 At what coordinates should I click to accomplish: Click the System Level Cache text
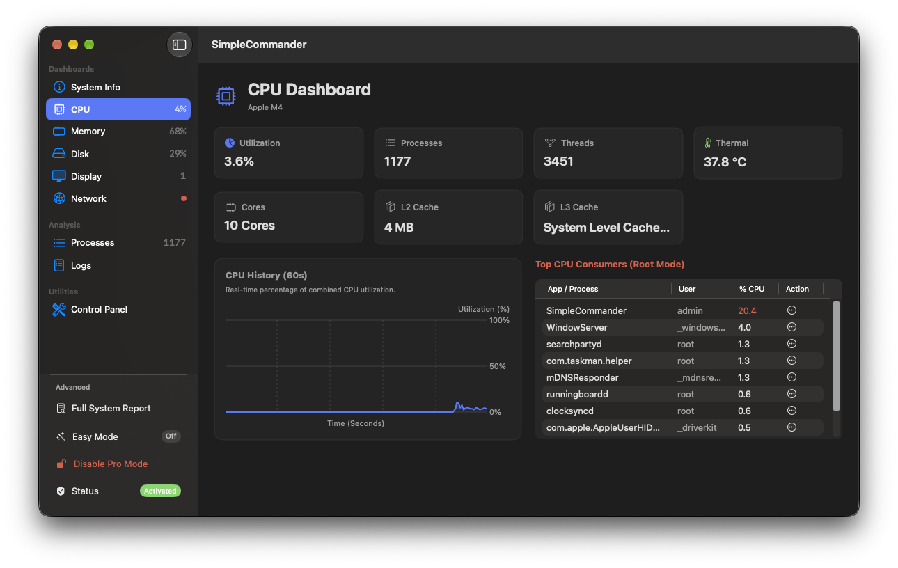pyautogui.click(x=606, y=228)
